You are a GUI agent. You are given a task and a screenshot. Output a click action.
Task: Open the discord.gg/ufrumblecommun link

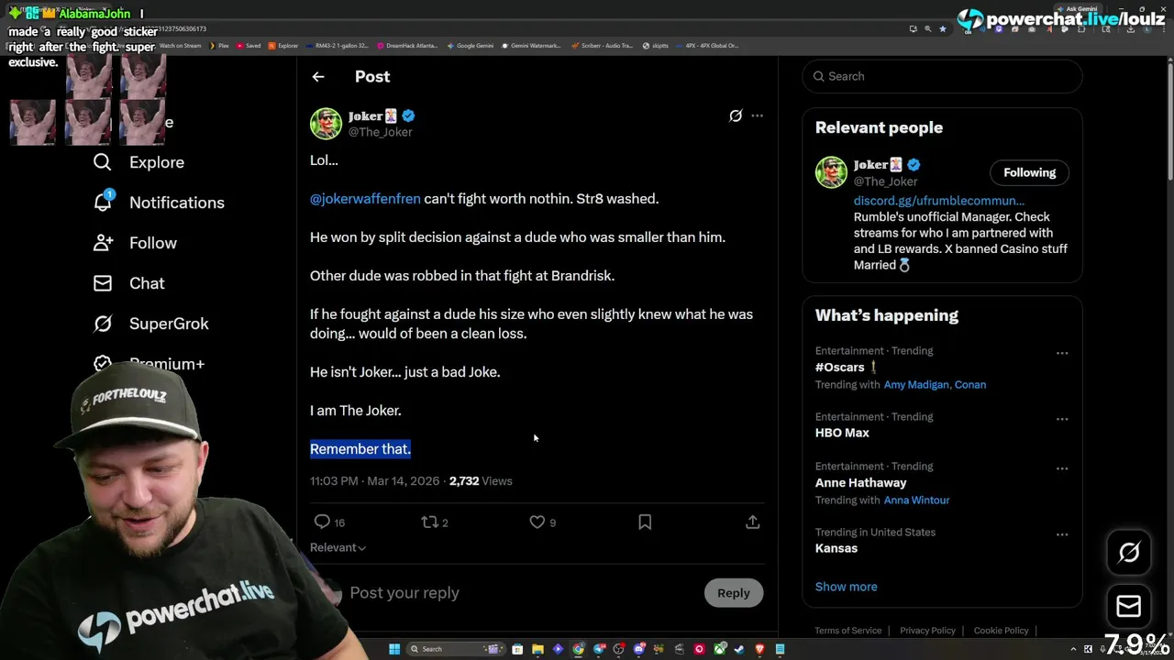coord(938,201)
